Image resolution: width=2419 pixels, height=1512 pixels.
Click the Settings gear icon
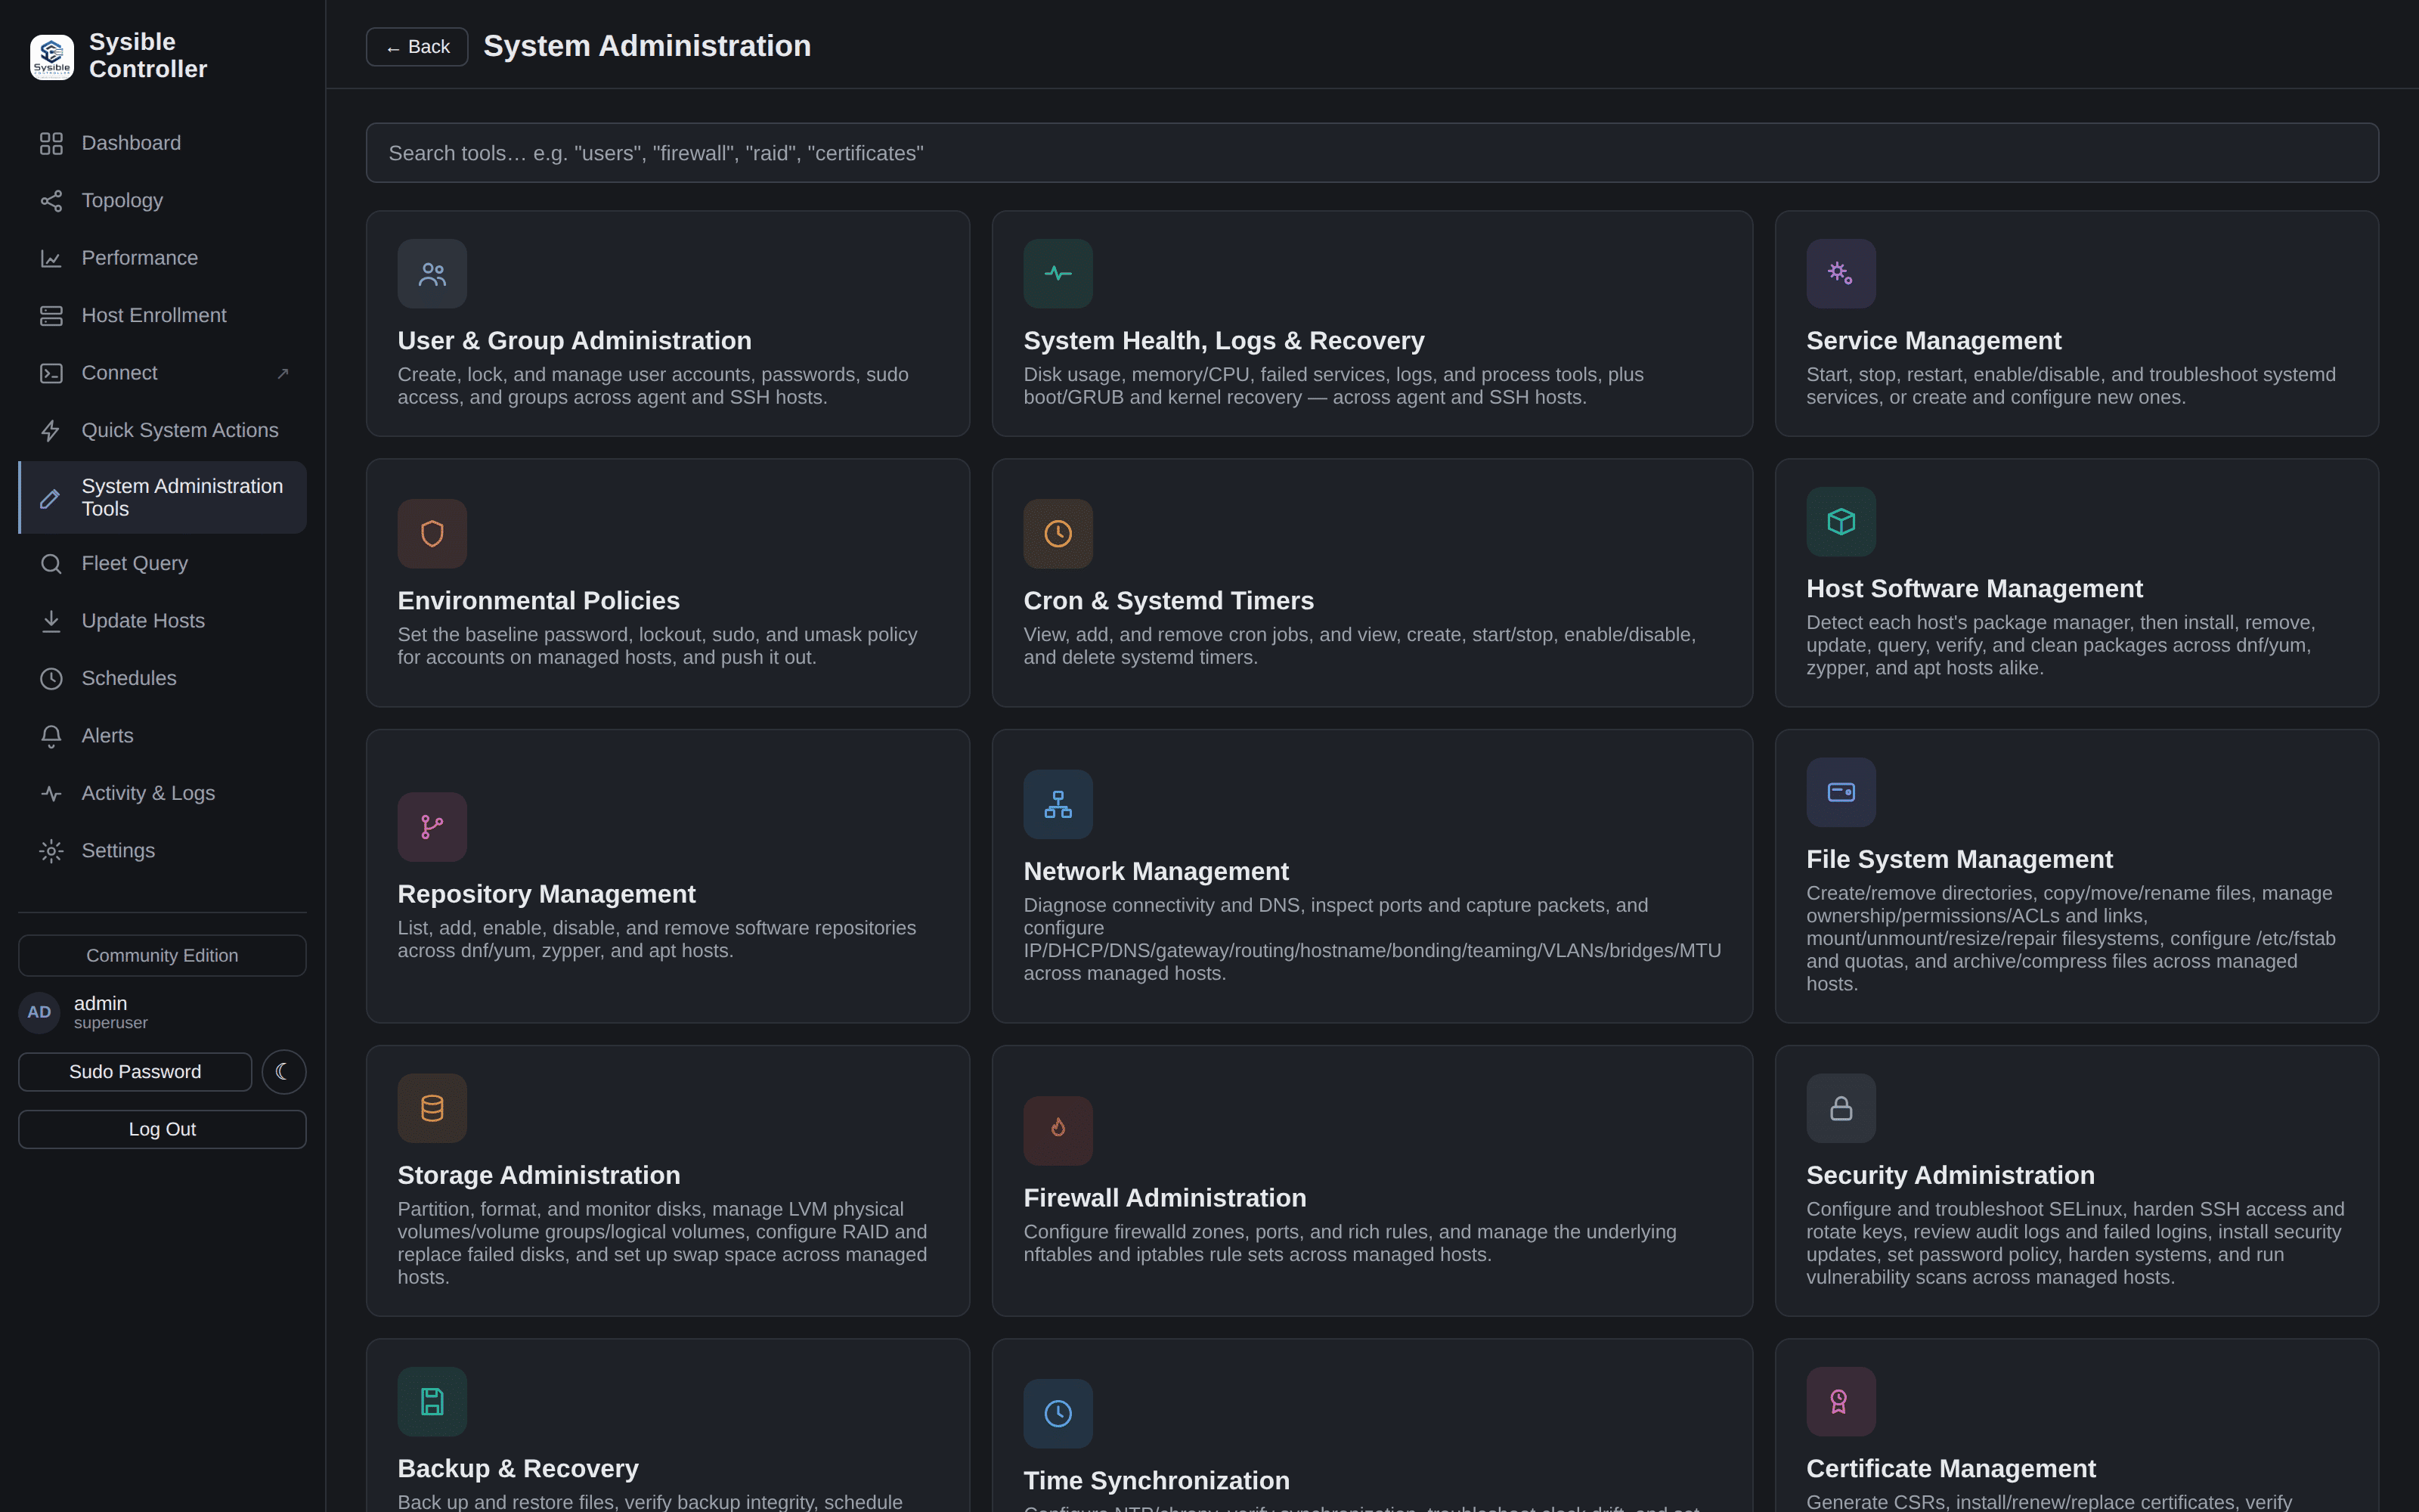(x=51, y=851)
